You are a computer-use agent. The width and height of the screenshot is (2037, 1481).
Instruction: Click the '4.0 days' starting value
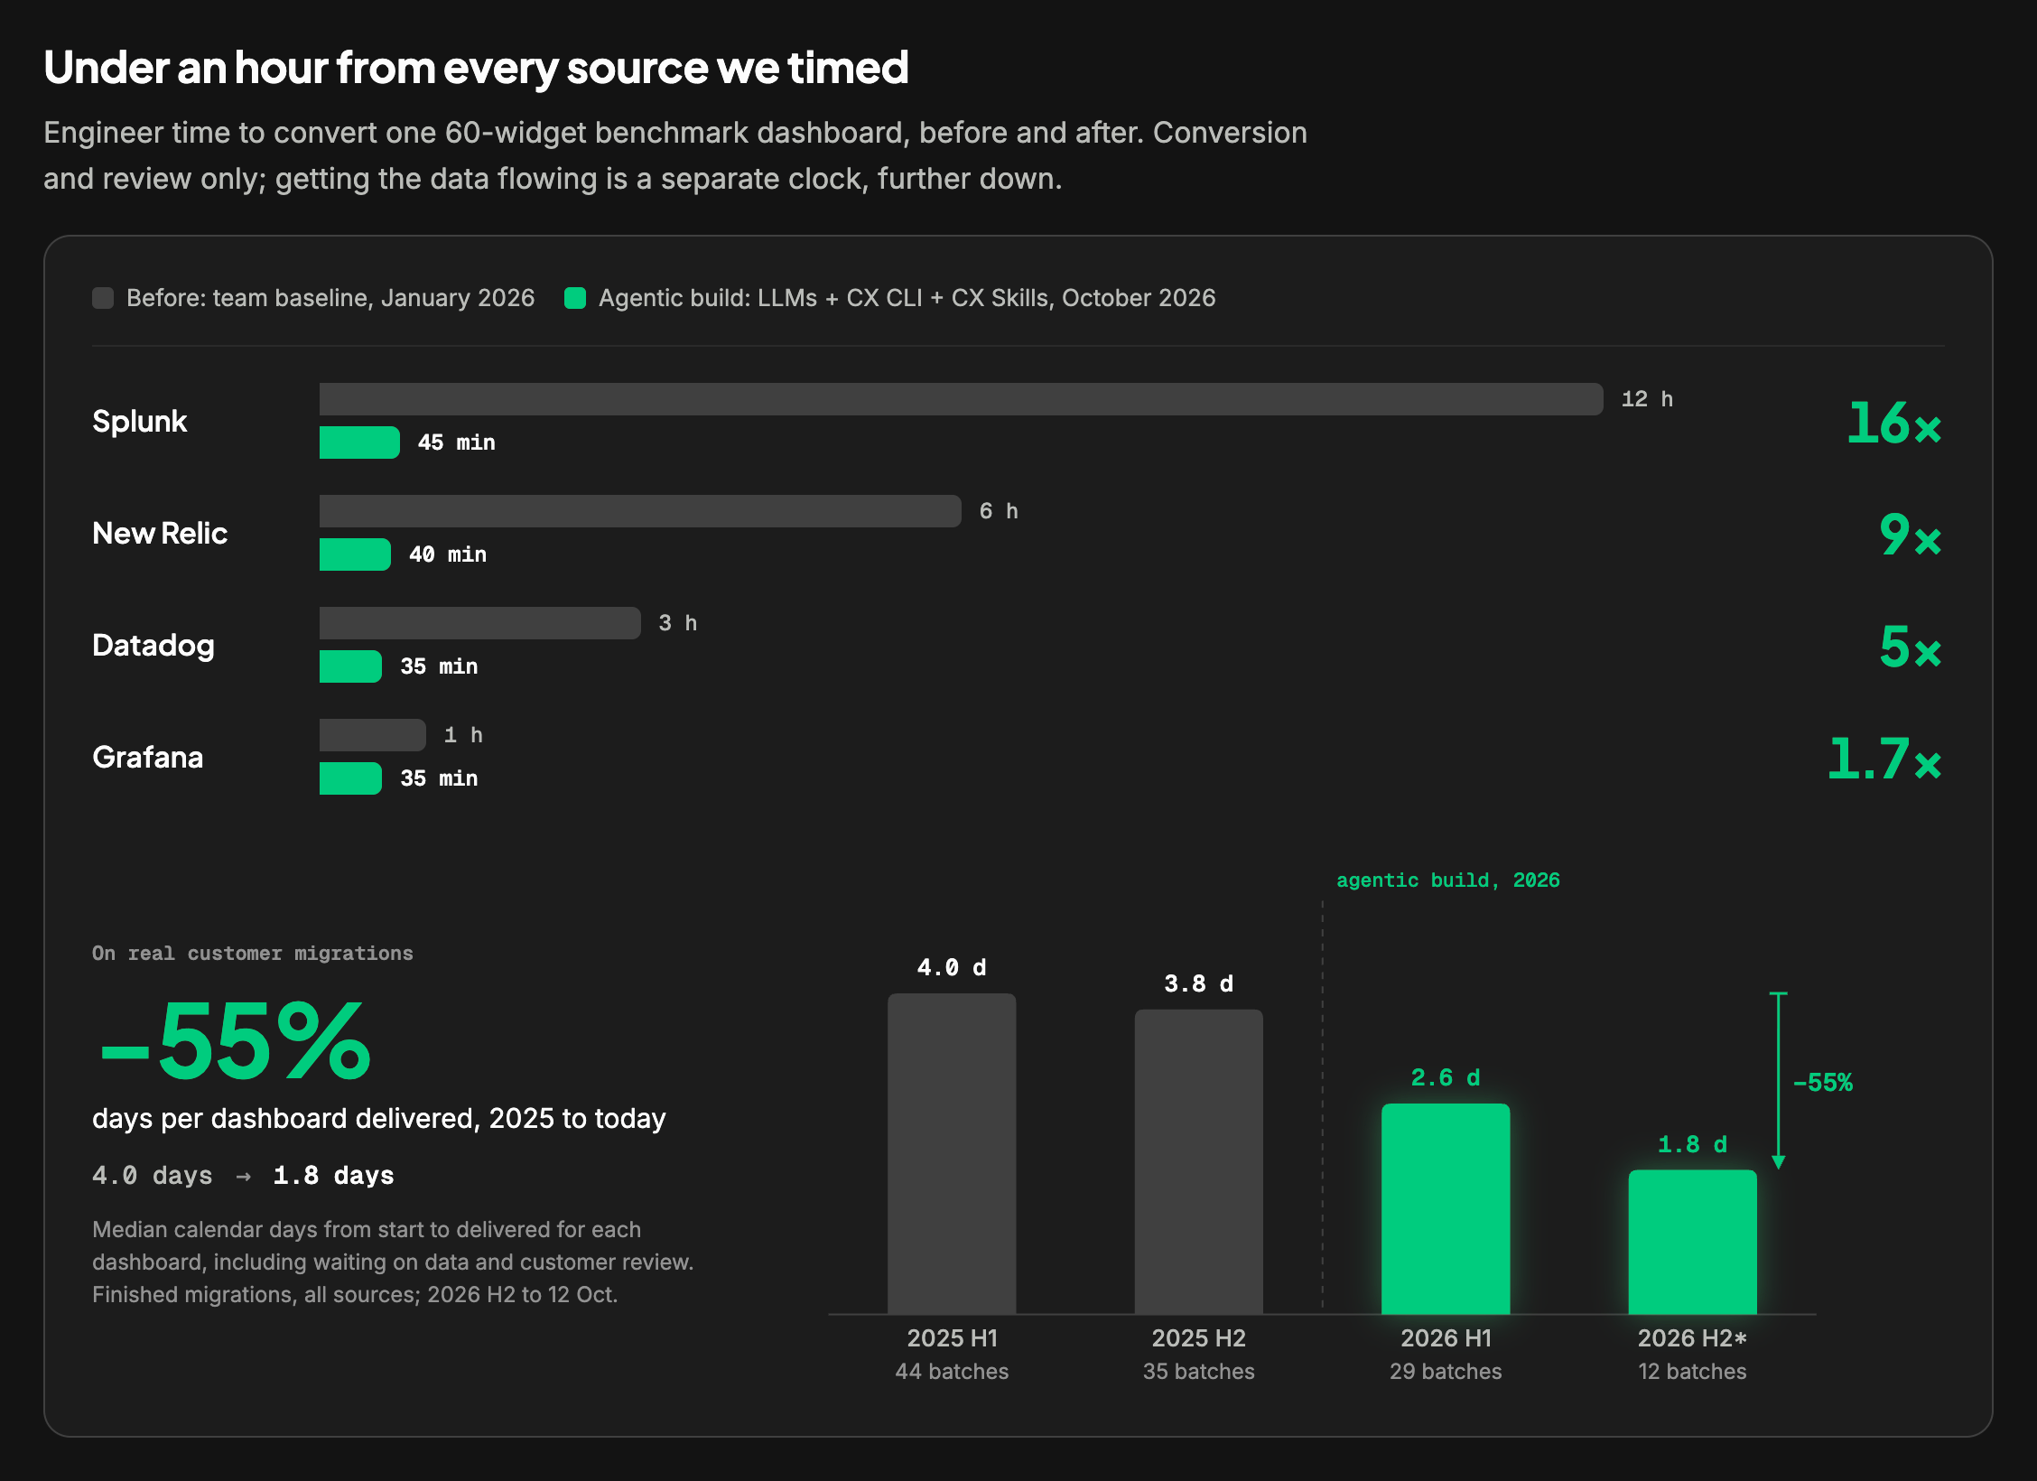tap(153, 1175)
